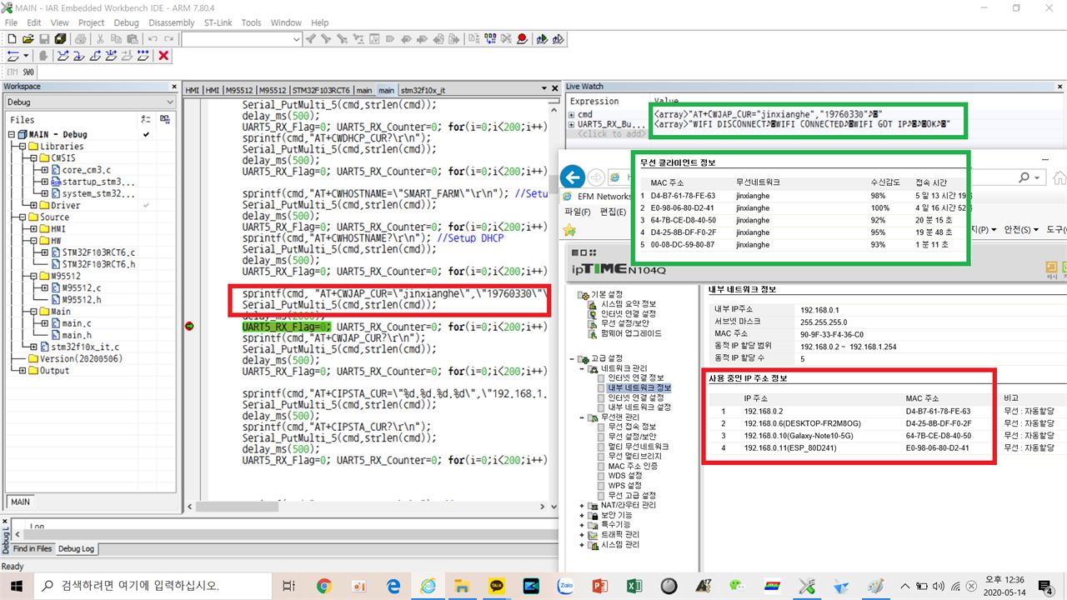The image size is (1067, 600).
Task: Open the ST-Link menu
Action: point(218,22)
